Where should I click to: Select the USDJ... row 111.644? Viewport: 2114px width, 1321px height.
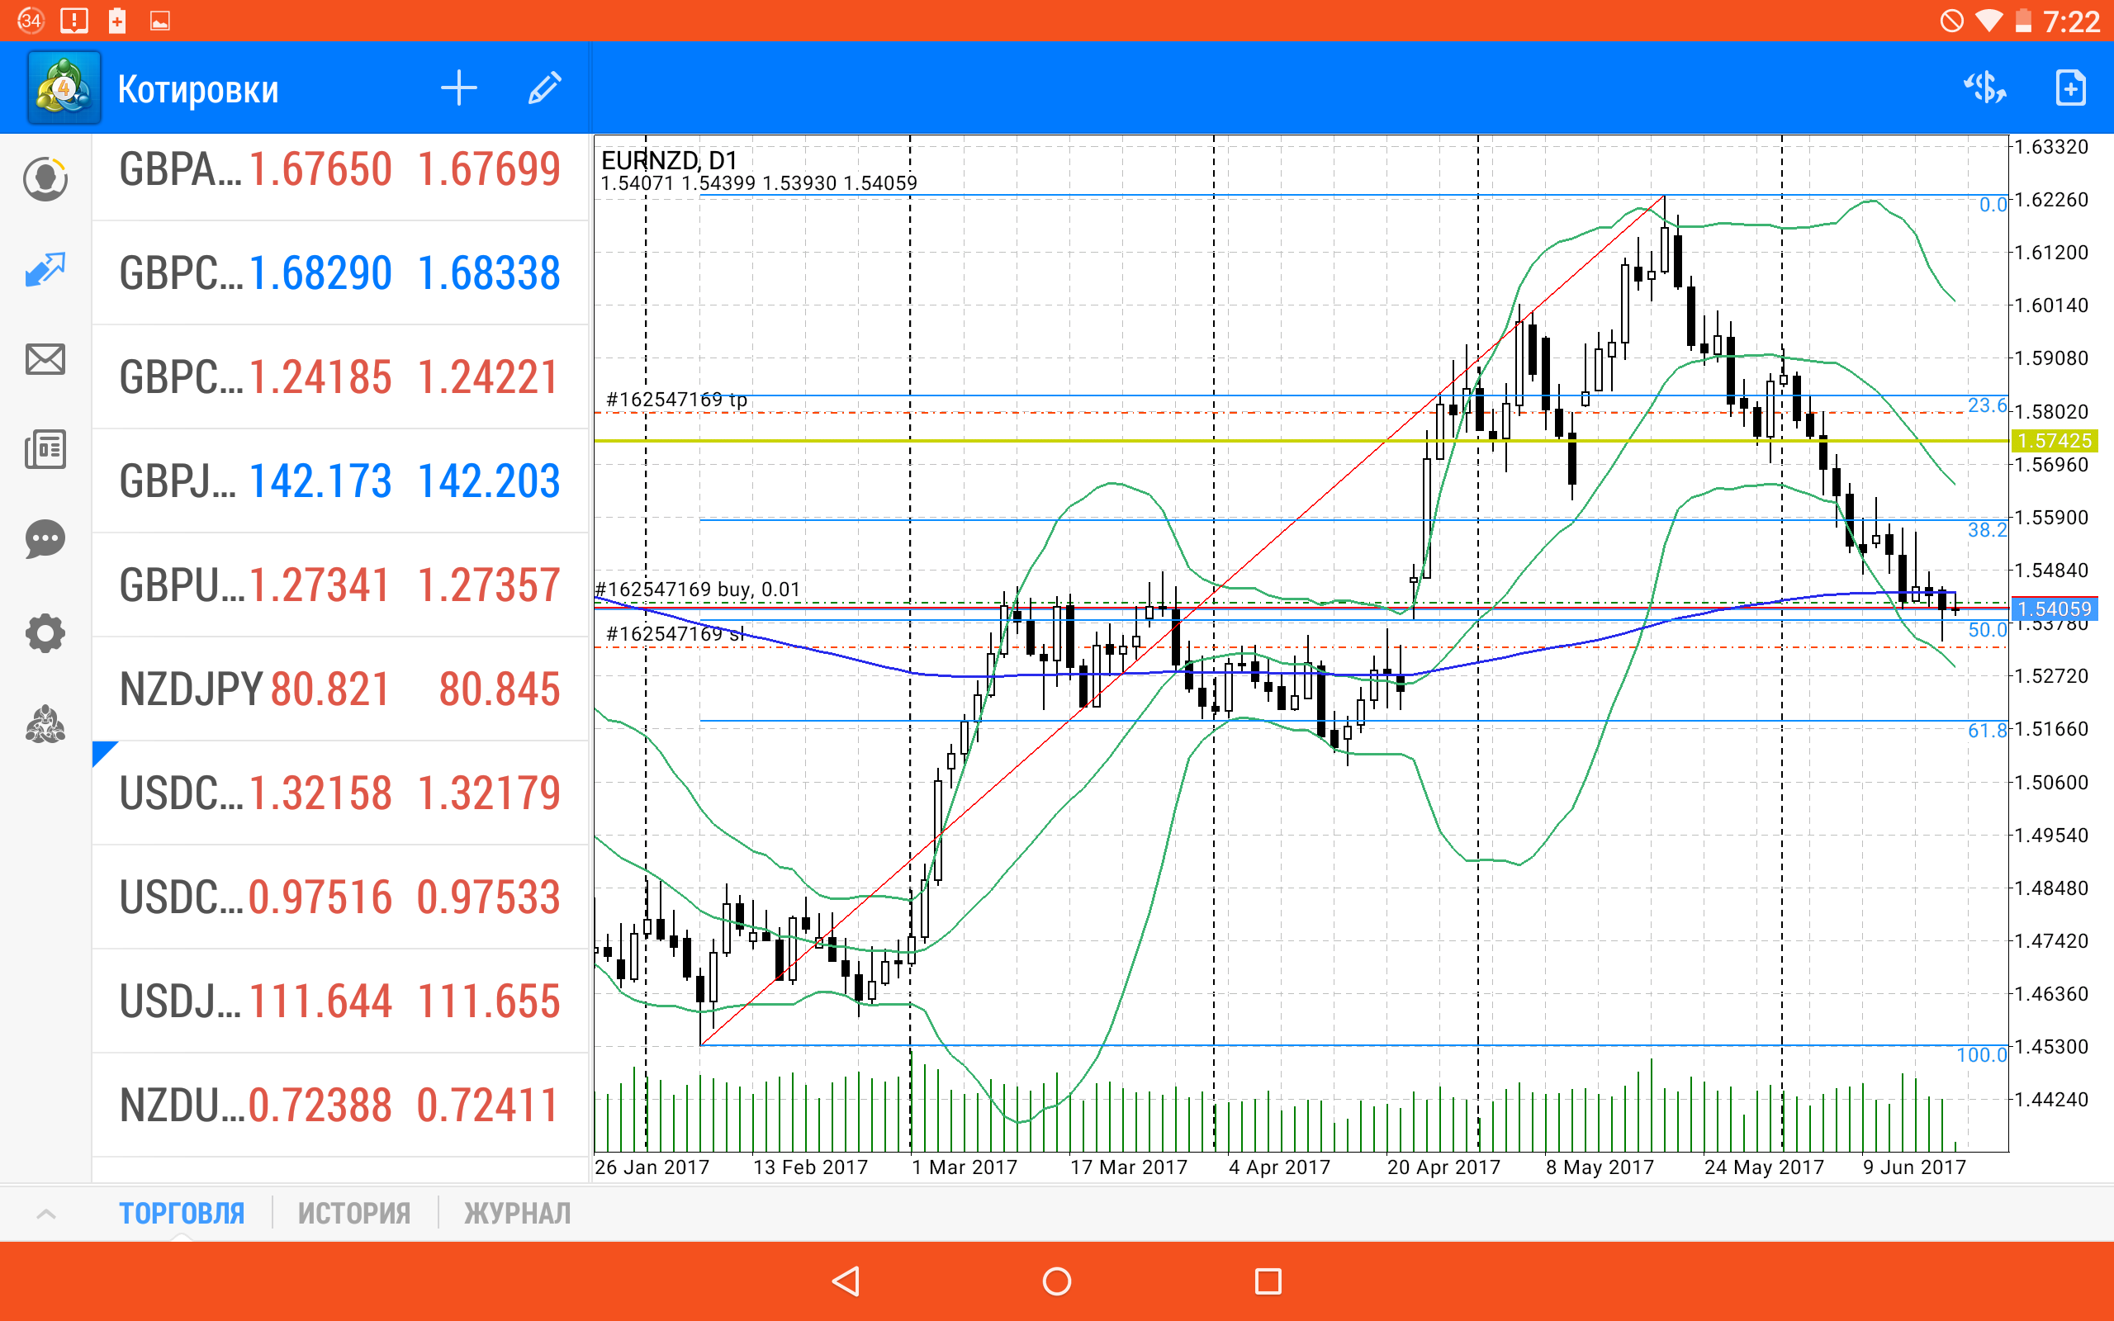(x=341, y=1001)
